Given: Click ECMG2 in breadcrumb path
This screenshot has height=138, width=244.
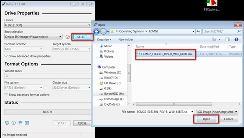Looking at the screenshot, I should [x=154, y=31].
